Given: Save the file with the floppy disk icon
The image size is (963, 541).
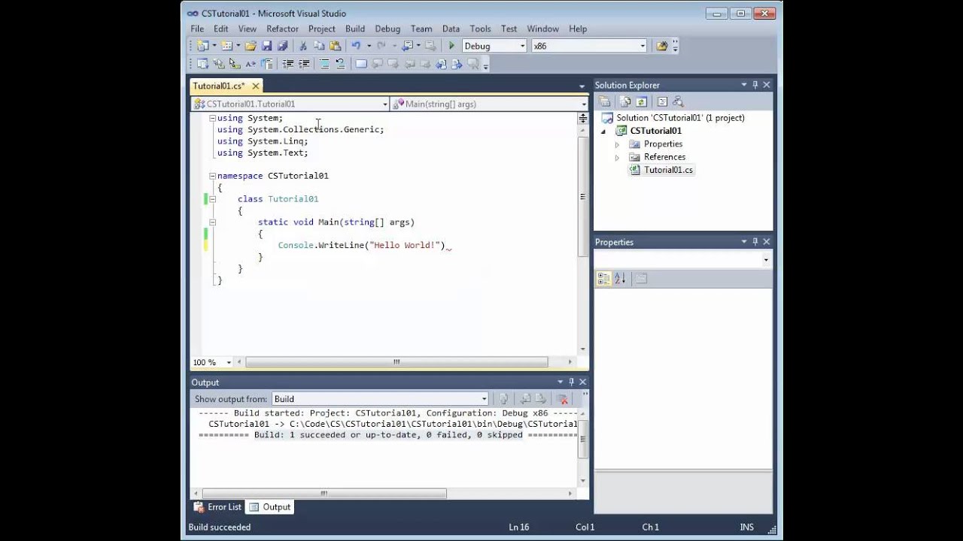Looking at the screenshot, I should [266, 46].
